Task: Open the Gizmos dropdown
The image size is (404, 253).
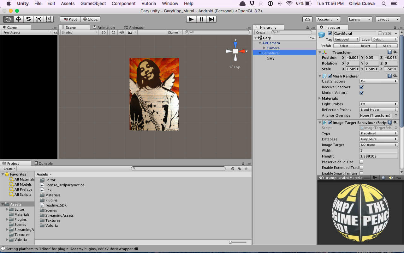Action: pyautogui.click(x=175, y=32)
